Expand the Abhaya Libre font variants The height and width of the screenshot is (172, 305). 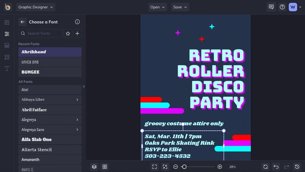pyautogui.click(x=77, y=100)
